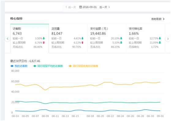Click the date 2016-09-01 field

[89, 7]
